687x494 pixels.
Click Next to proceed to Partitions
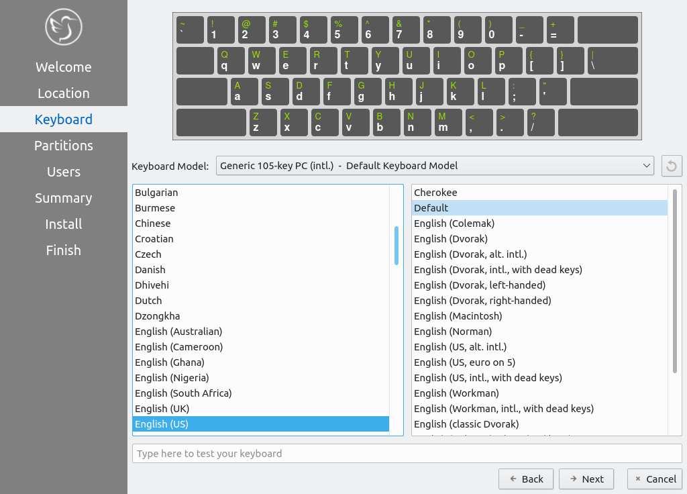coord(586,479)
